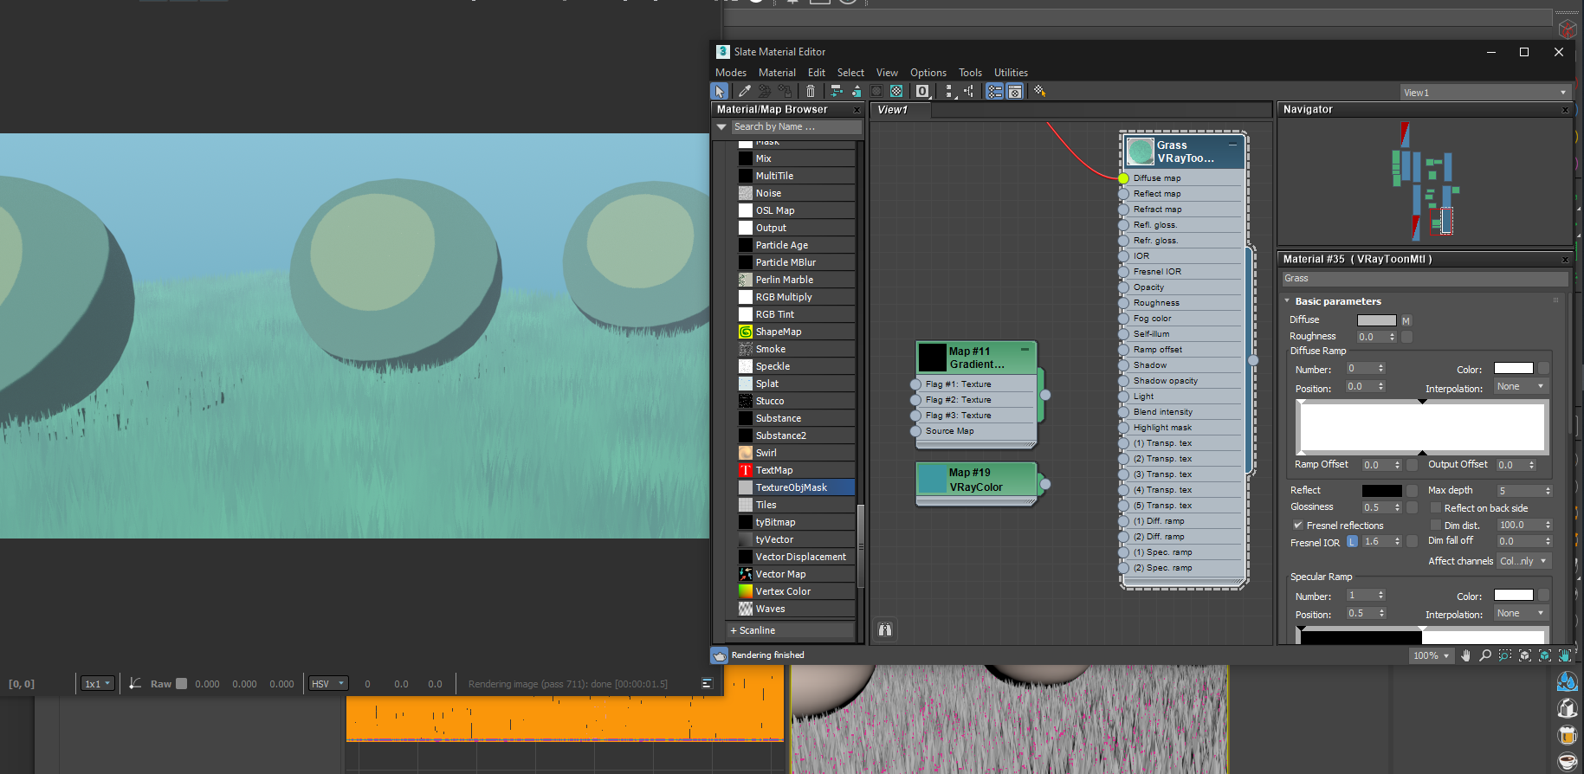Open Material menu
The height and width of the screenshot is (774, 1584).
pos(777,73)
